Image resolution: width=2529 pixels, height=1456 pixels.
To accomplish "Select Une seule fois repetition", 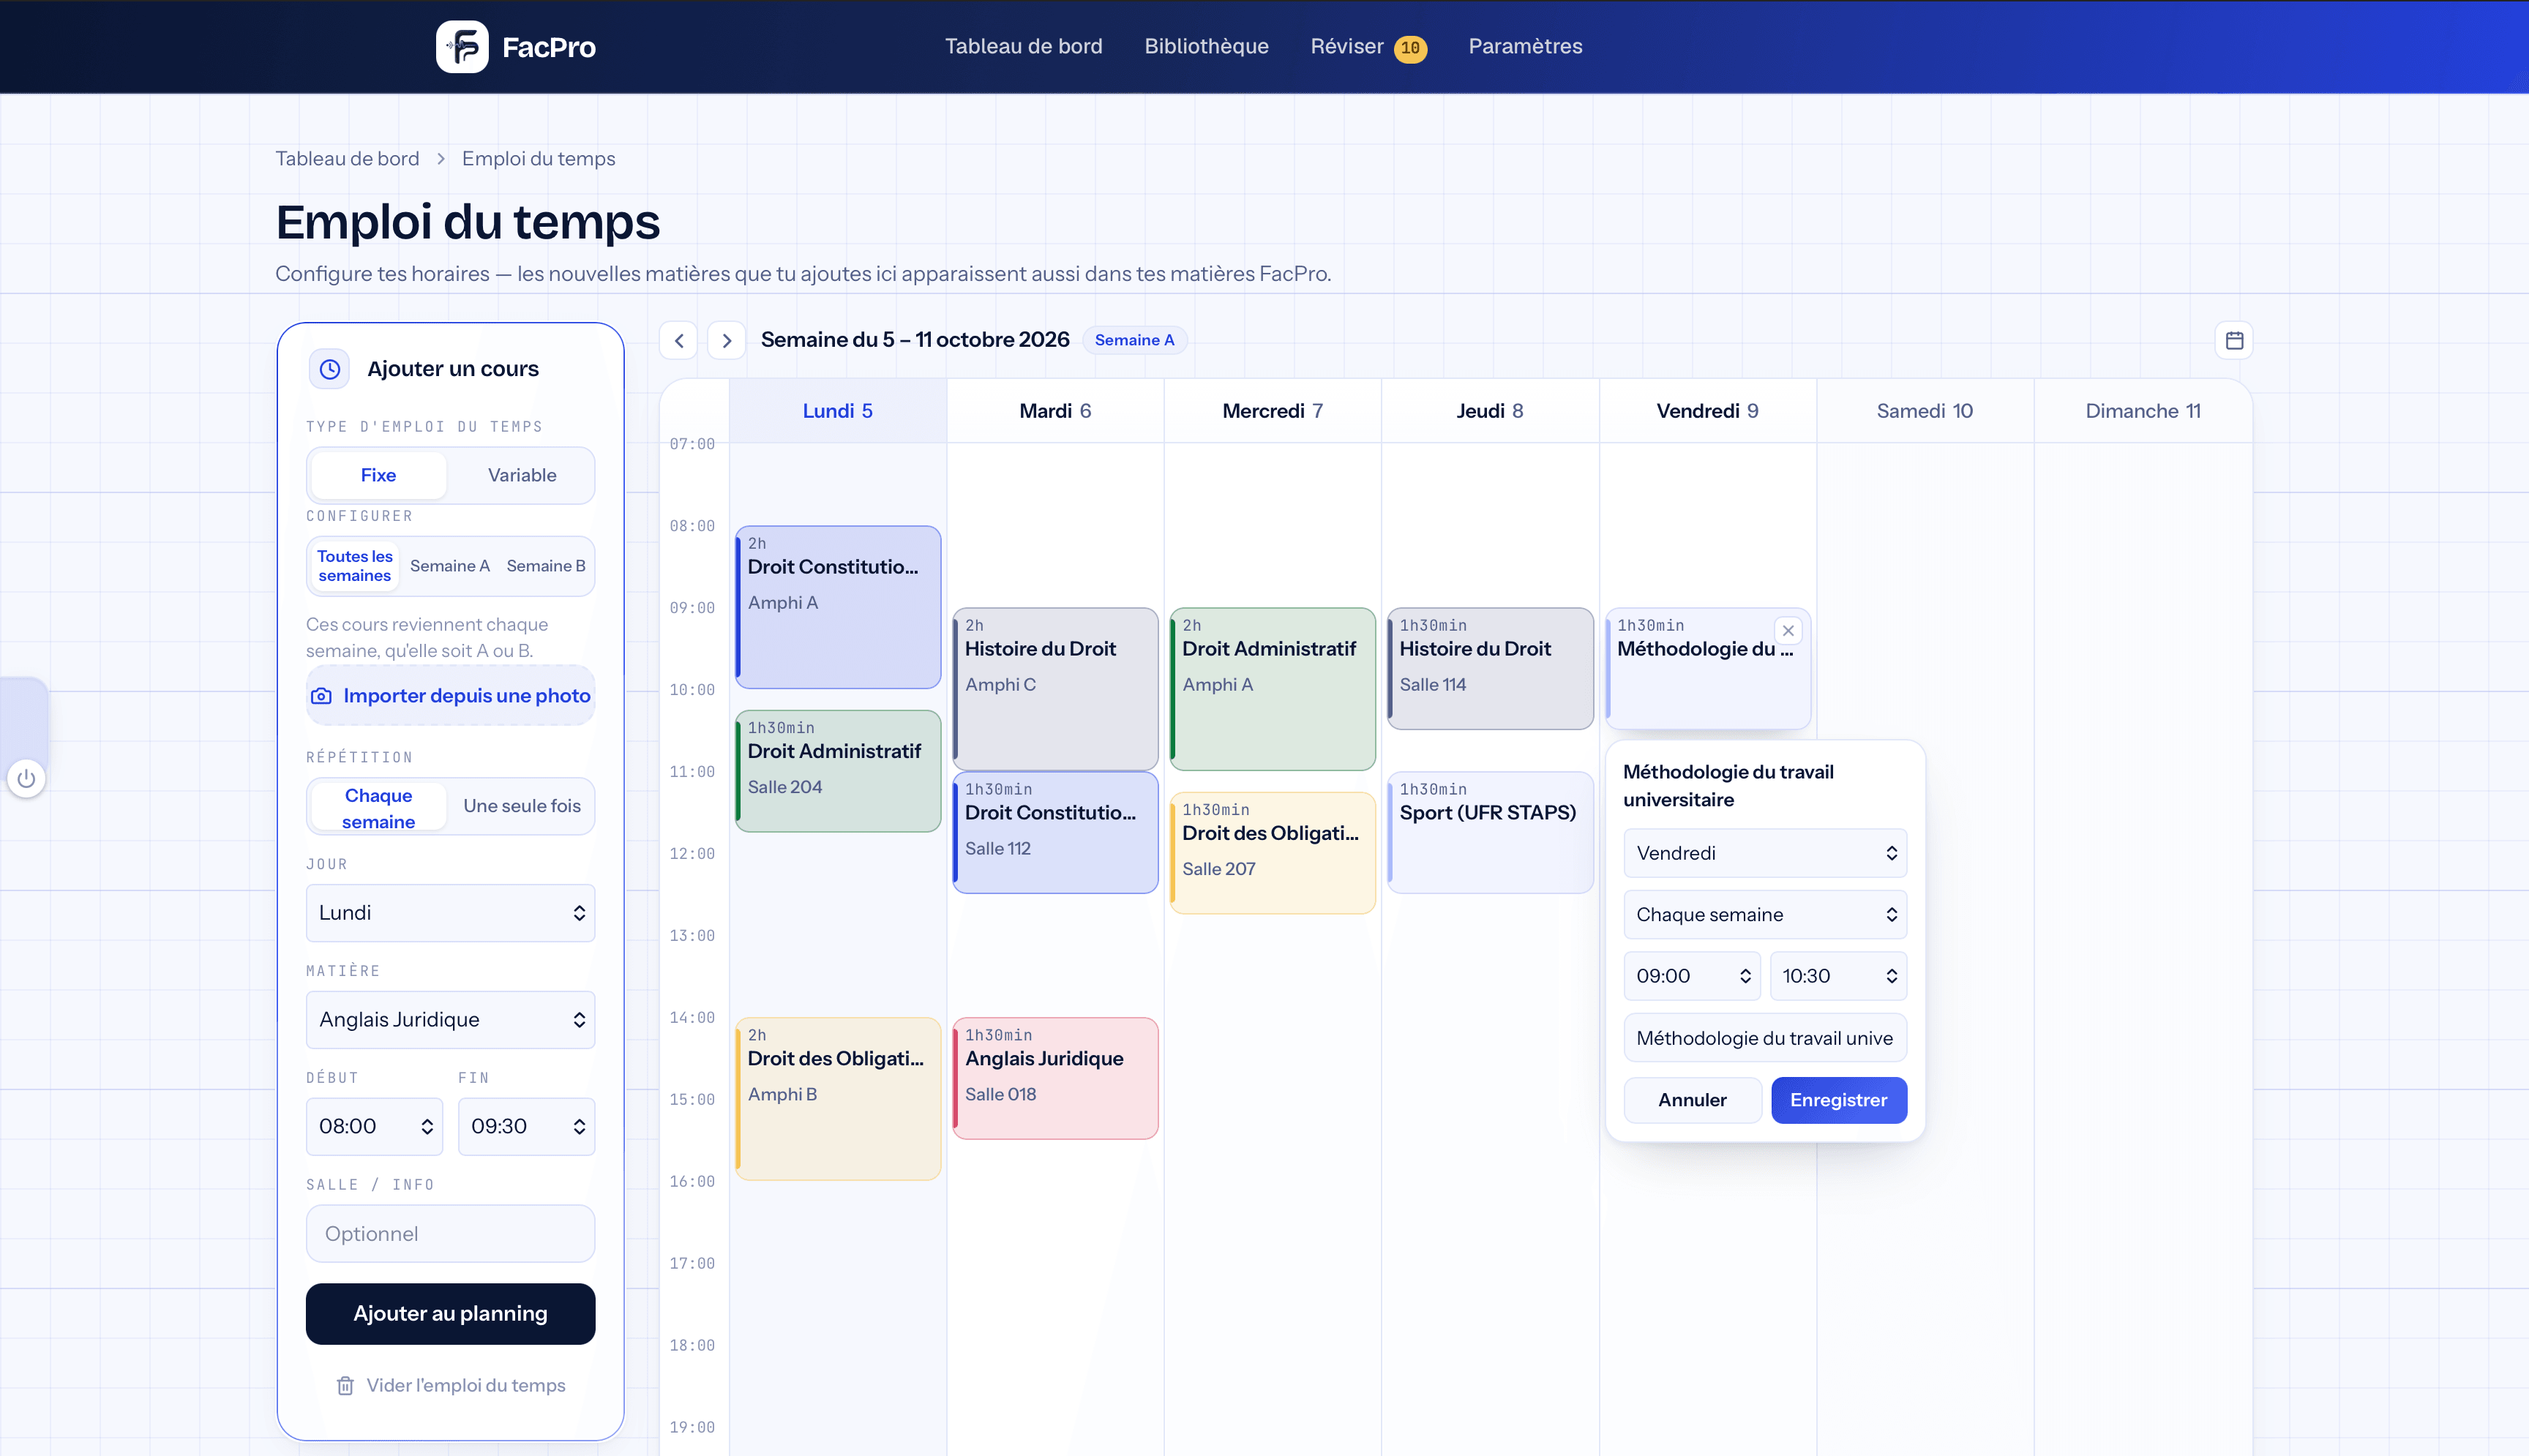I will coord(522,806).
